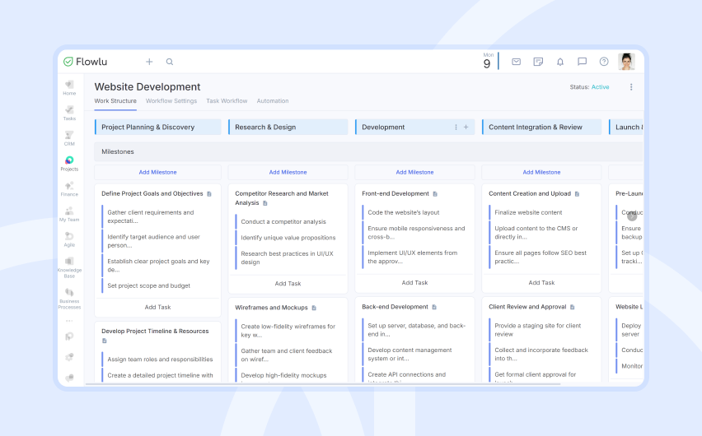Viewport: 702px width, 436px height.
Task: Add Milestone under Development
Action: point(414,172)
